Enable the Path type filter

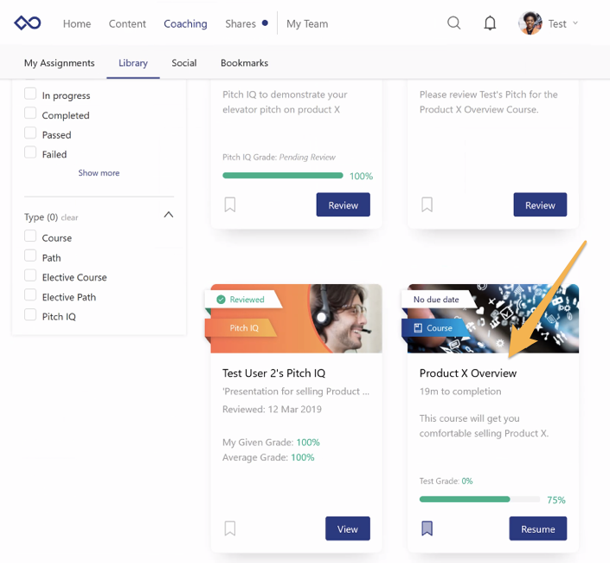coord(30,256)
